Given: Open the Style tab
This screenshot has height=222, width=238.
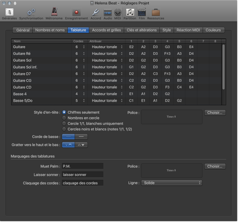Looking at the screenshot, I should 166,30.
